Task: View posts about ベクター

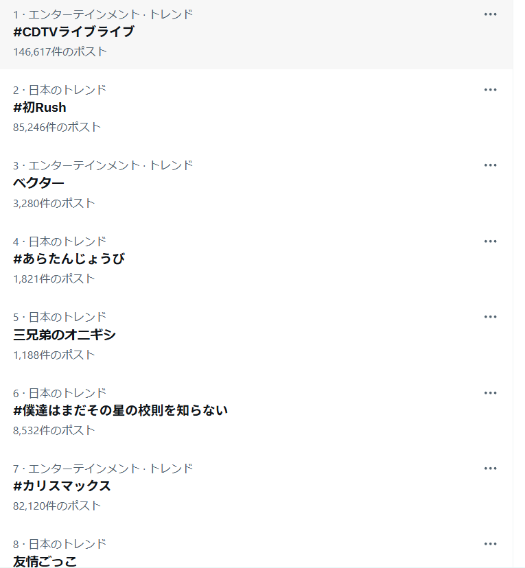Action: click(x=38, y=183)
